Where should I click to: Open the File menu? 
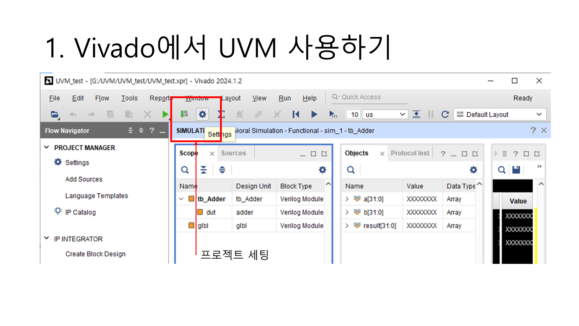click(55, 98)
